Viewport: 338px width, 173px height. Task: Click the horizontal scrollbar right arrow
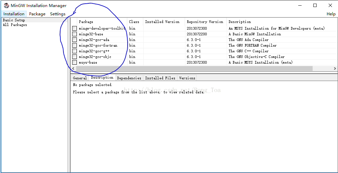tap(335, 68)
